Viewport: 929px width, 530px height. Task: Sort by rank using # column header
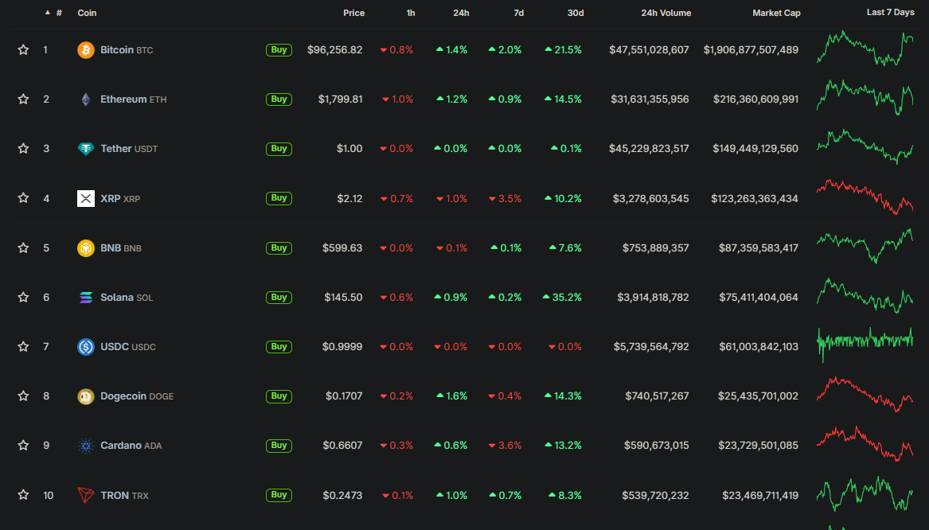(x=58, y=13)
